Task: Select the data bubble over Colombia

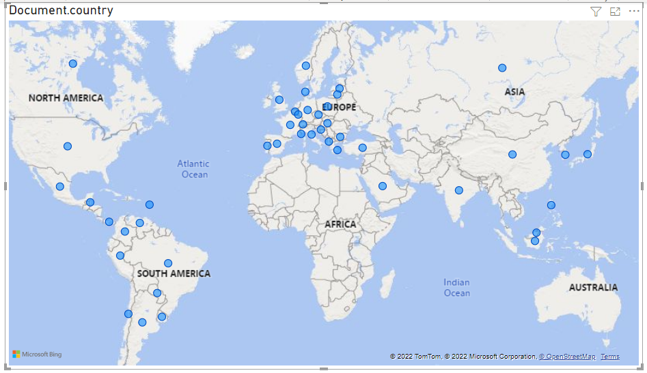Action: (125, 231)
